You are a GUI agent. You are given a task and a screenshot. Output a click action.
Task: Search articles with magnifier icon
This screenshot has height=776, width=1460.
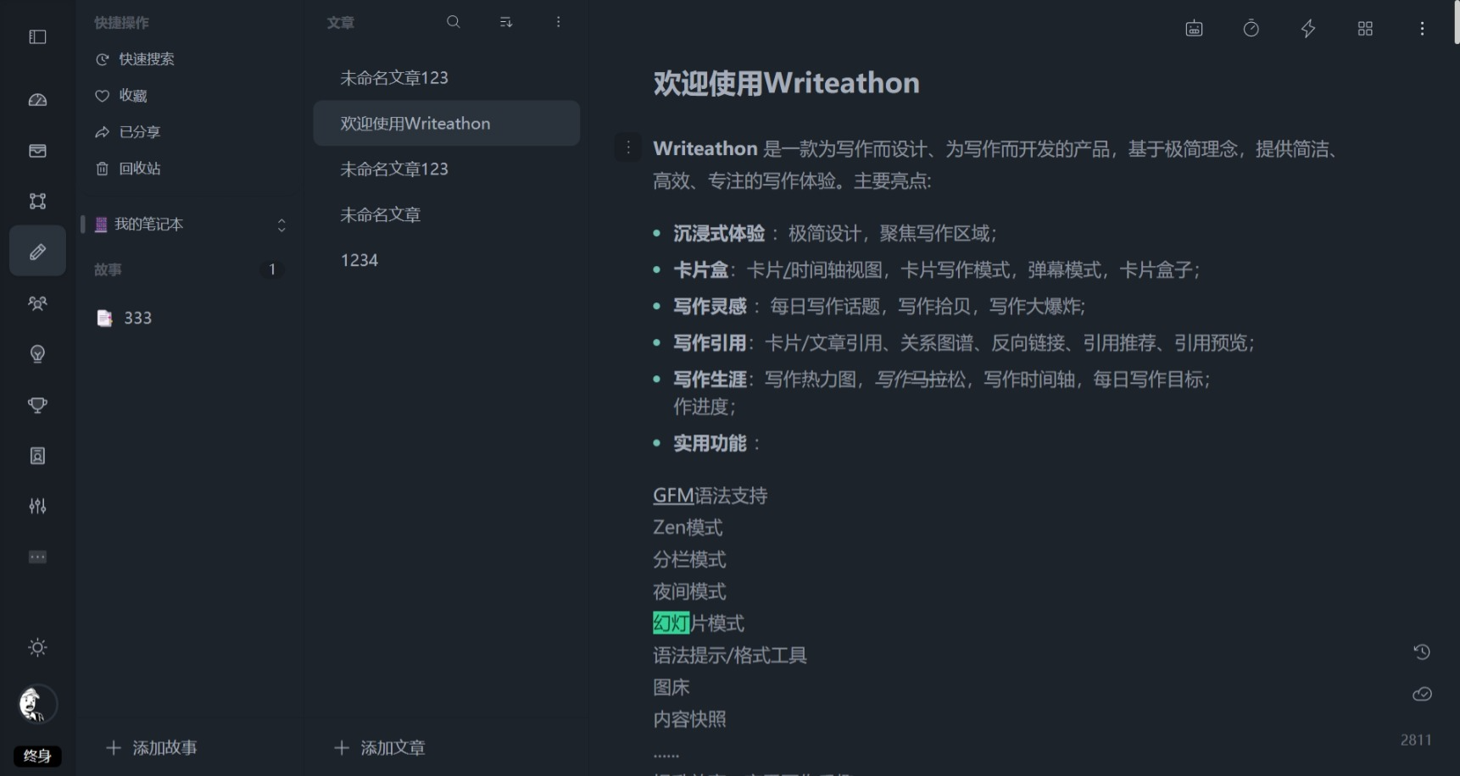454,22
